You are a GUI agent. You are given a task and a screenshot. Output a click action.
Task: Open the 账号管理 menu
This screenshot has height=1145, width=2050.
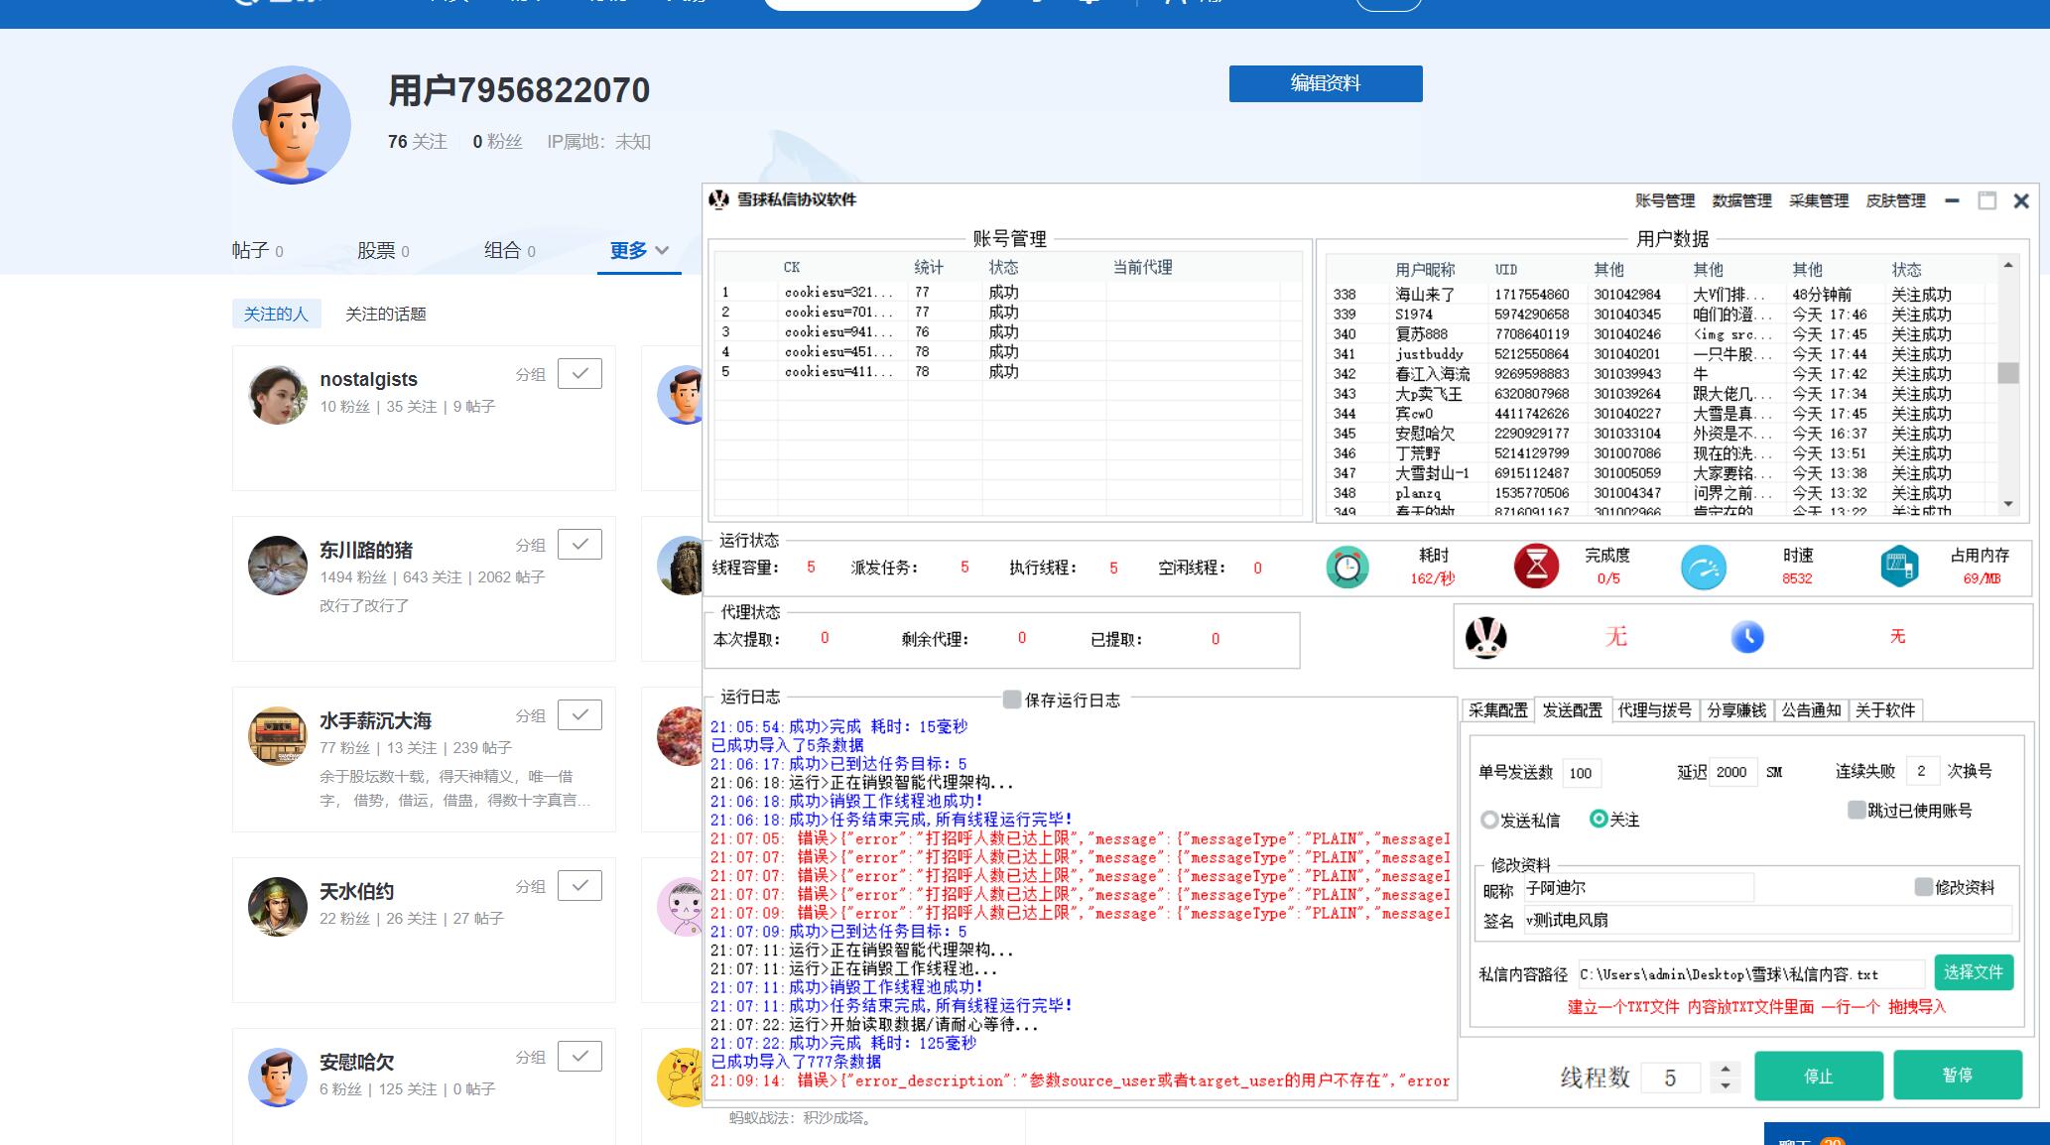coord(1664,200)
